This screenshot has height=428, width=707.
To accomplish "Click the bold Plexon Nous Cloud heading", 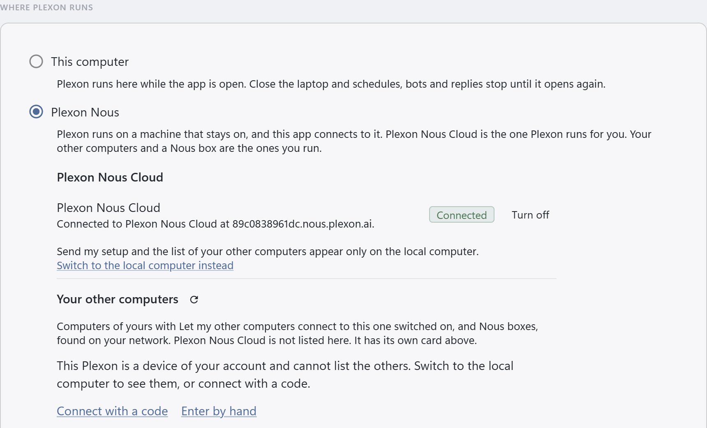I will (110, 177).
